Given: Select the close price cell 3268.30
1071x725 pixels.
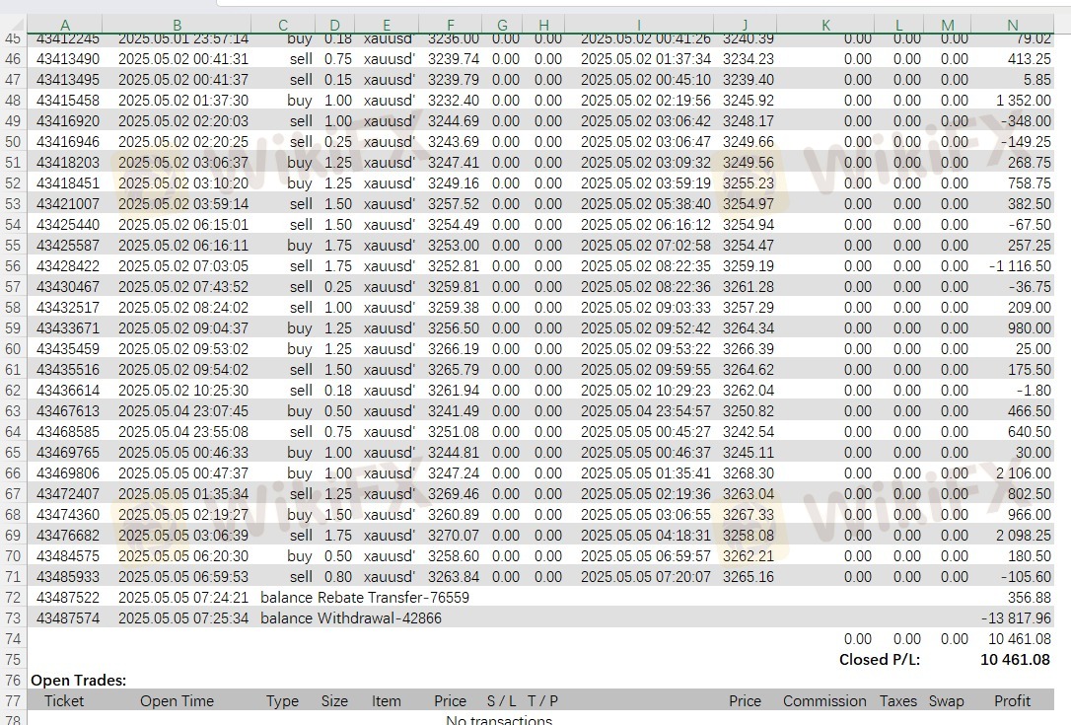Looking at the screenshot, I should point(748,473).
